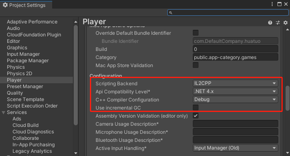Open Scene Template settings
The image size is (290, 156).
coord(26,99)
